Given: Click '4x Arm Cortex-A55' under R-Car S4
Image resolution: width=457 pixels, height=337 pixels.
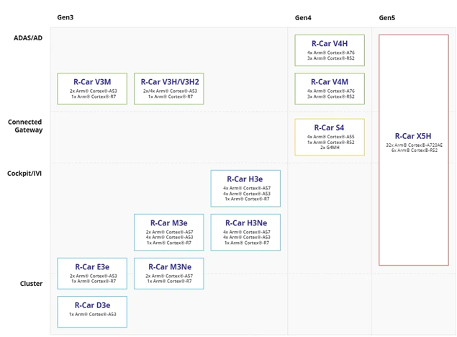Looking at the screenshot, I should 331,137.
